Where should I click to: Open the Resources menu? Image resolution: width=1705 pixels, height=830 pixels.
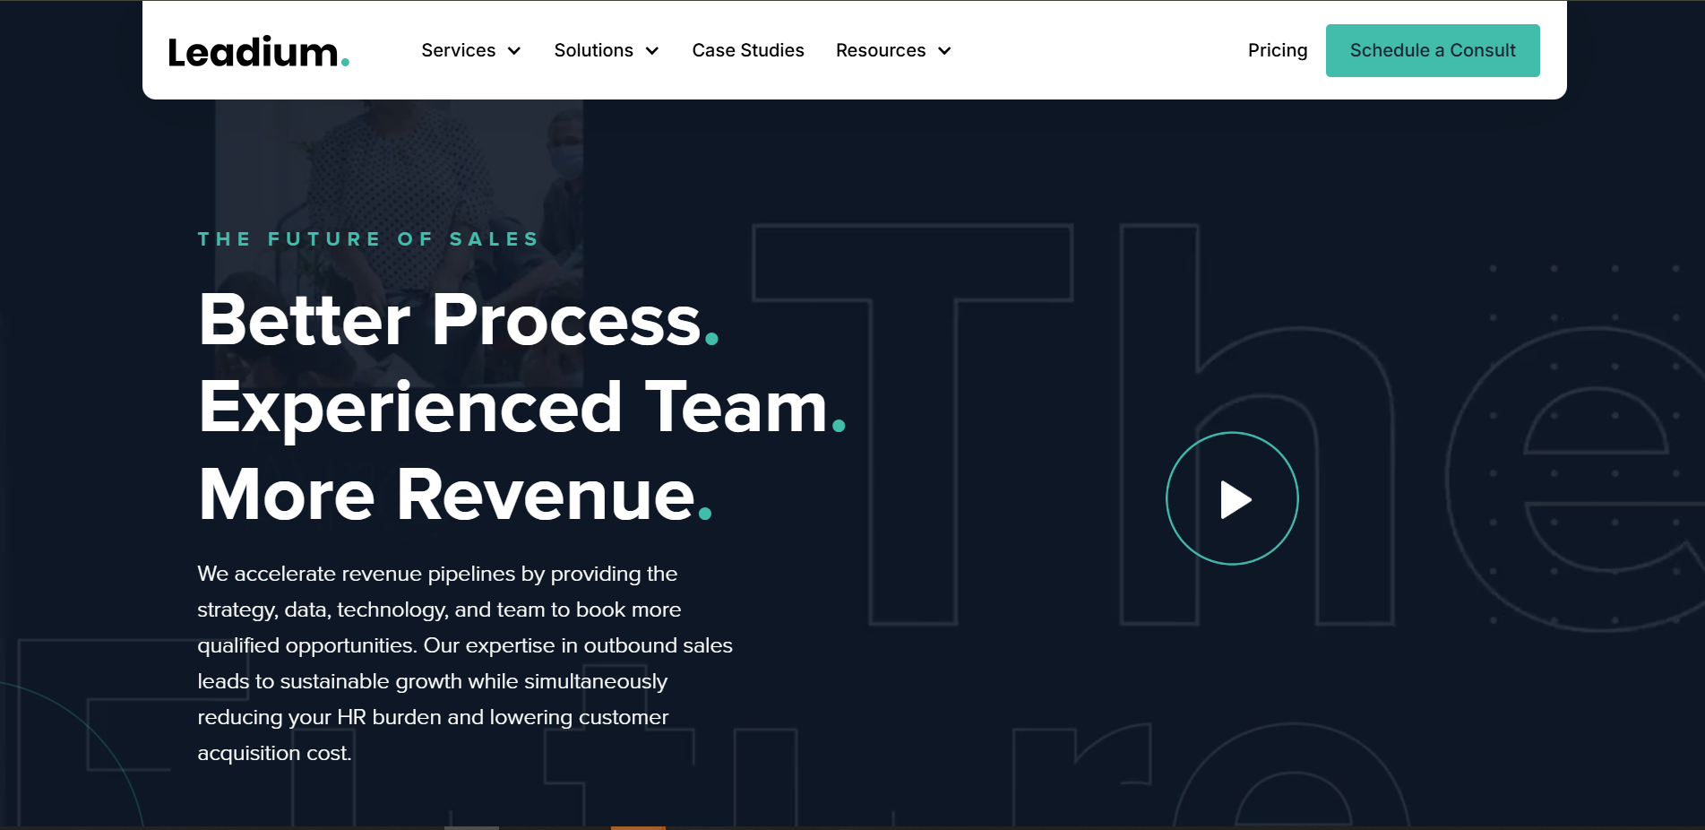881,50
